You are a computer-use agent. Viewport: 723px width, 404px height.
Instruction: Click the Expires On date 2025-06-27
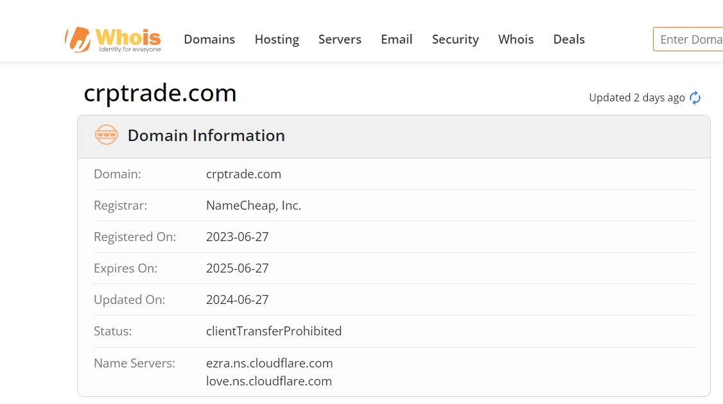point(237,268)
